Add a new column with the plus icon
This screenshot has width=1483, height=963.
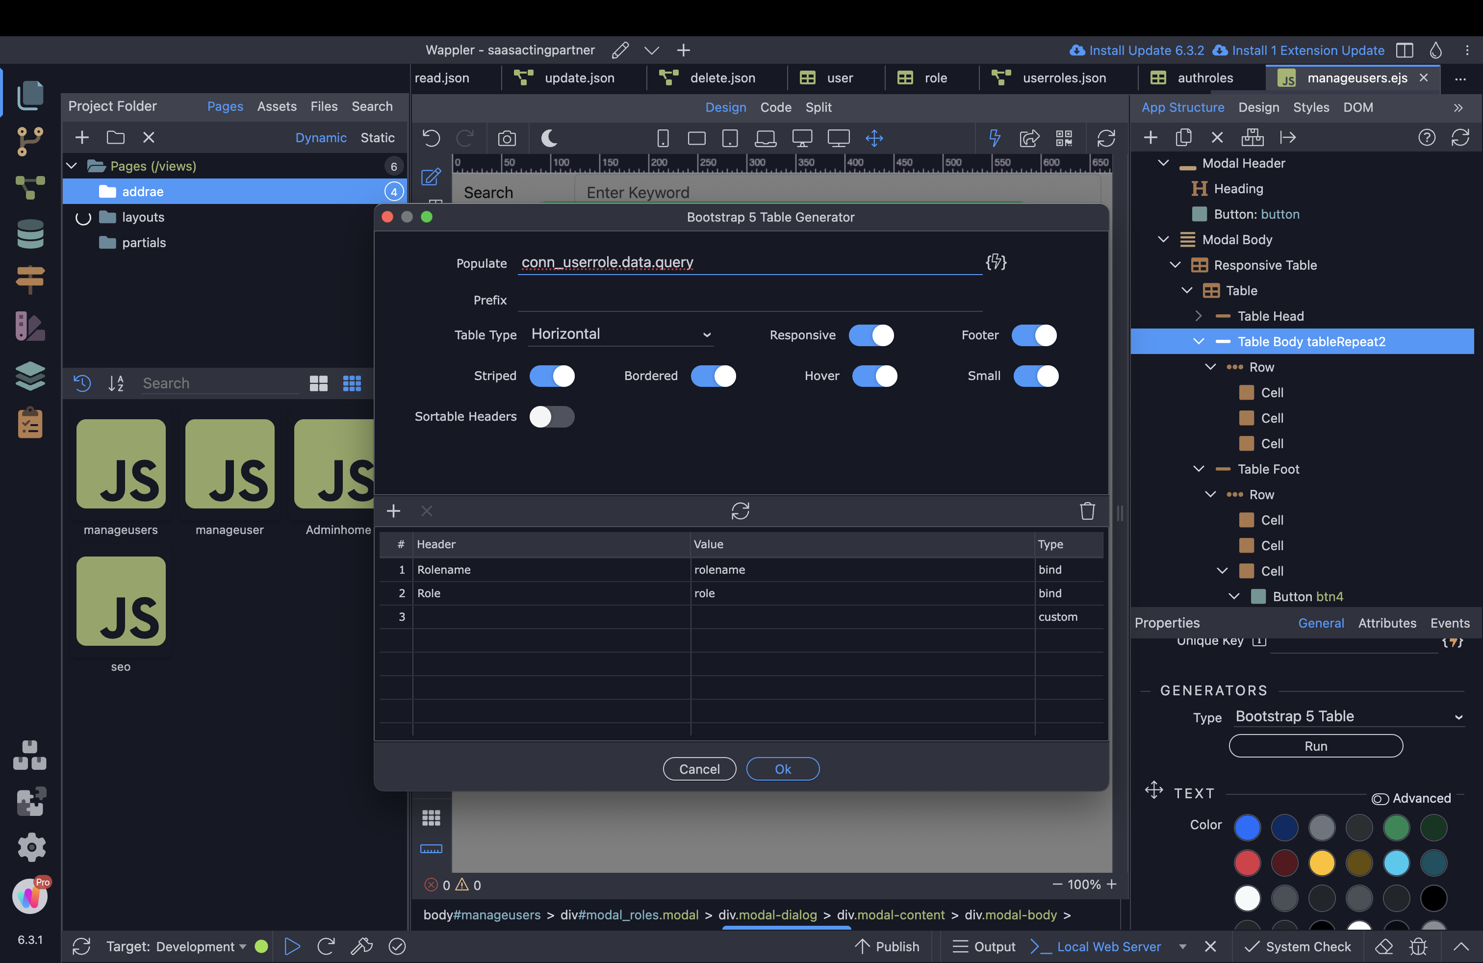click(393, 511)
